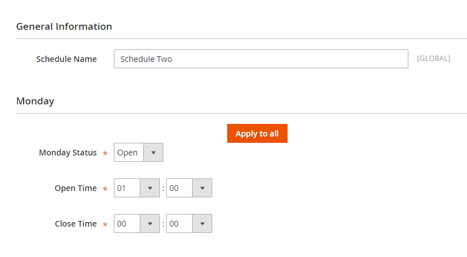Expand the Open Time minutes dropdown arrow
This screenshot has width=467, height=257.
(202, 188)
